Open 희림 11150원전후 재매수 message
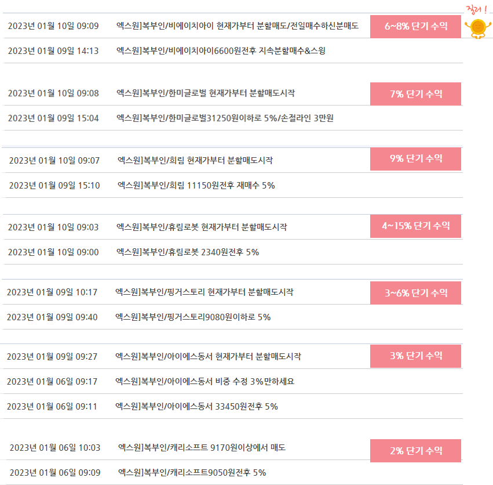The image size is (493, 485). click(x=196, y=185)
